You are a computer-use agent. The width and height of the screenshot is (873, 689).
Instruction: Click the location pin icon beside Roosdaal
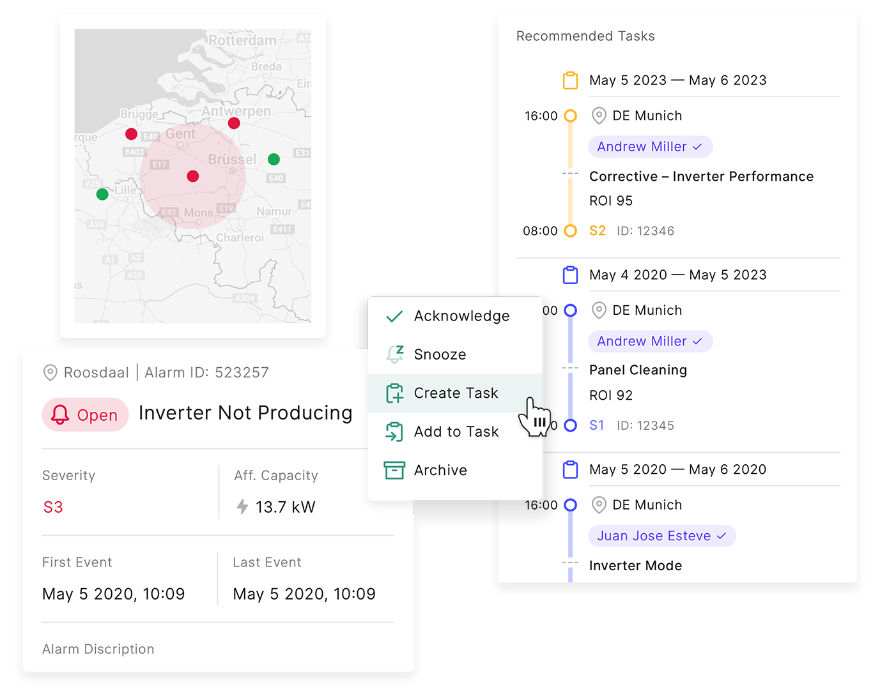point(50,372)
